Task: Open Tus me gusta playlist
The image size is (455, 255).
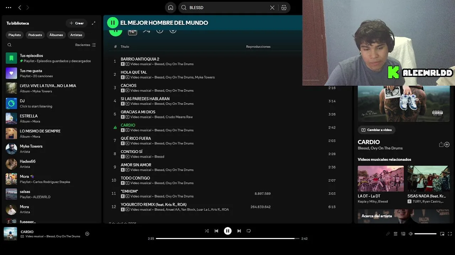Action: click(x=52, y=73)
